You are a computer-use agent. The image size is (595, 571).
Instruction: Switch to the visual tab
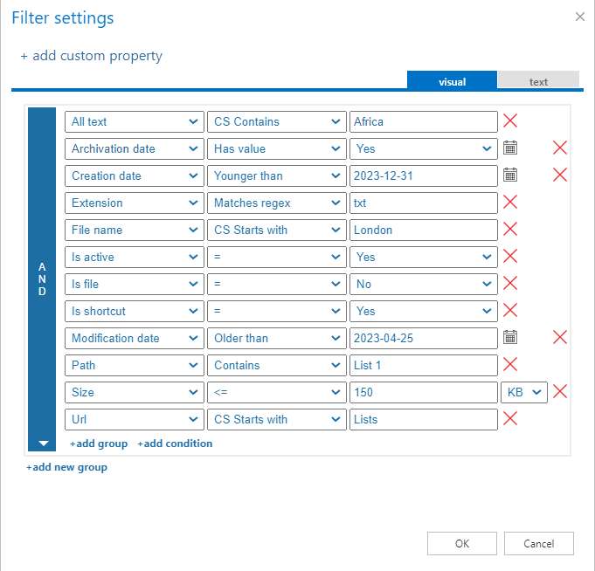coord(452,81)
